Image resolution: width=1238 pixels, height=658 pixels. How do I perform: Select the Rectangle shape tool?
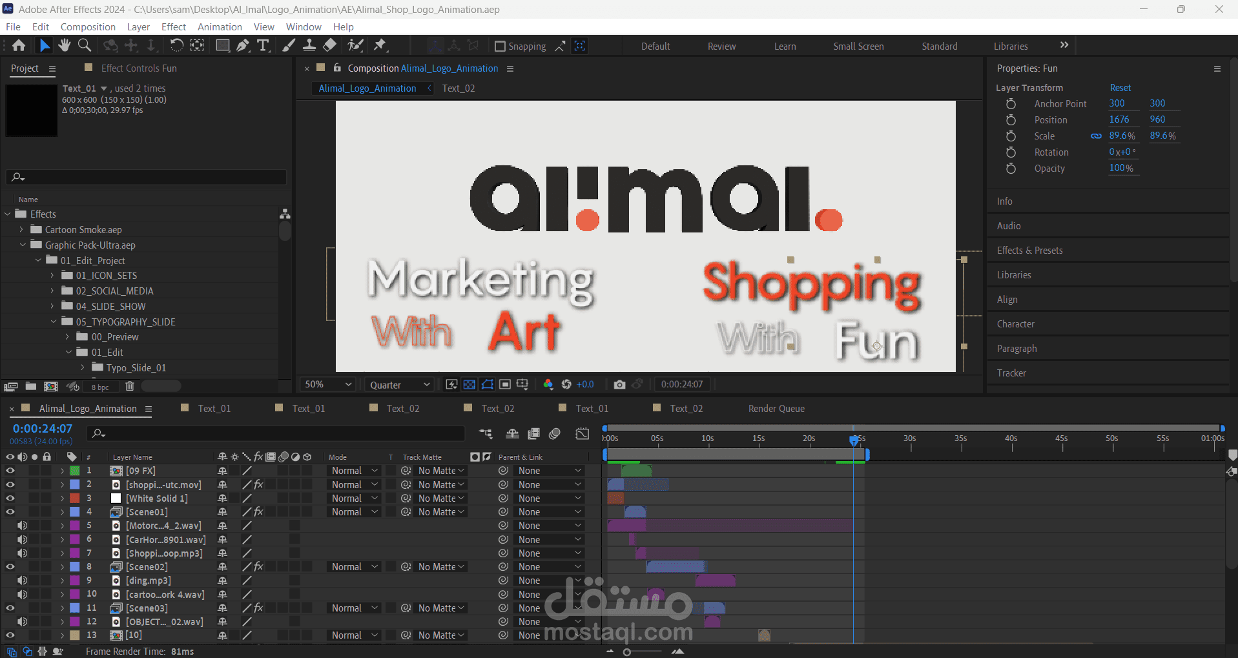[222, 45]
